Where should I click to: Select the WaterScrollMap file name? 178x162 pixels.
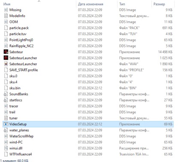pos(21,136)
